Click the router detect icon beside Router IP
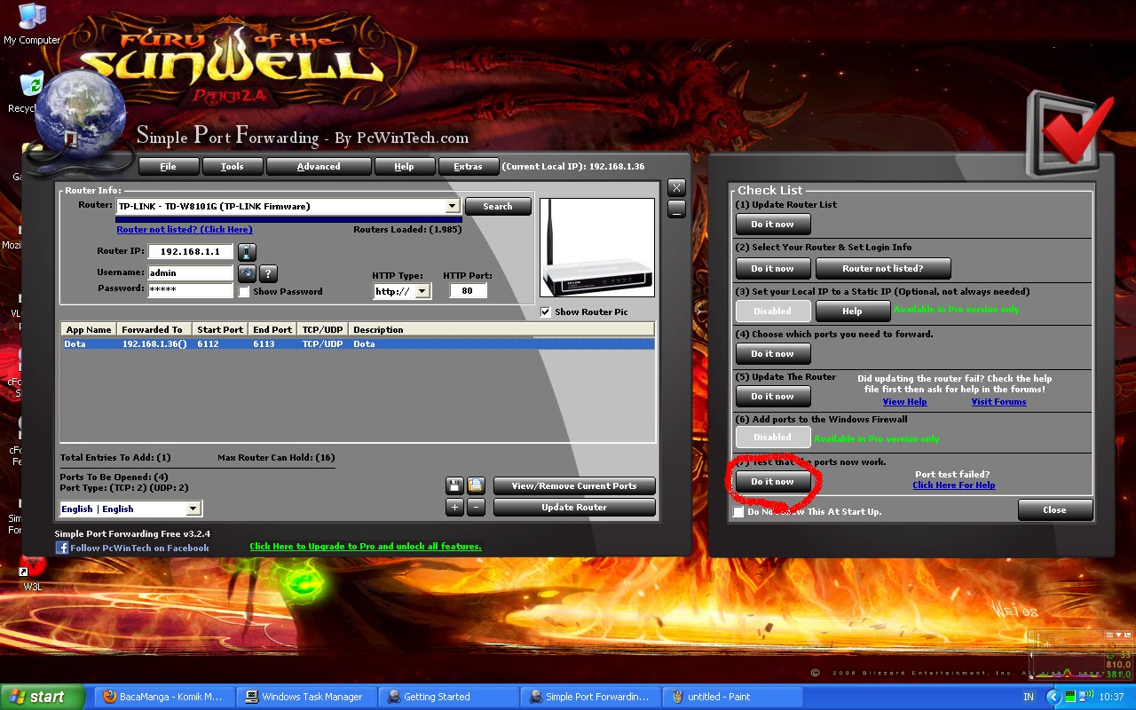 (248, 252)
